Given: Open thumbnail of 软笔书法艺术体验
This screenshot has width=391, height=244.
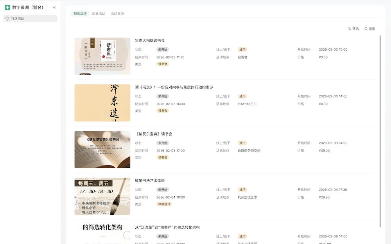Looking at the screenshot, I should point(102,196).
